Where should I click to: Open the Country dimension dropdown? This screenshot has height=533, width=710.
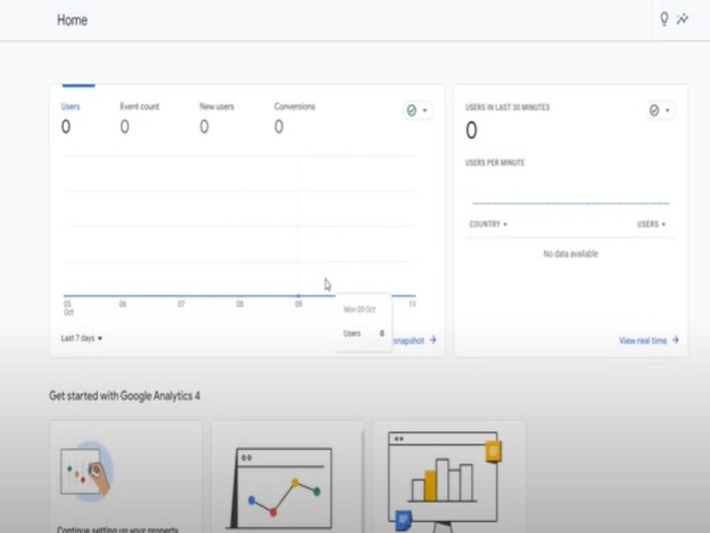point(488,225)
